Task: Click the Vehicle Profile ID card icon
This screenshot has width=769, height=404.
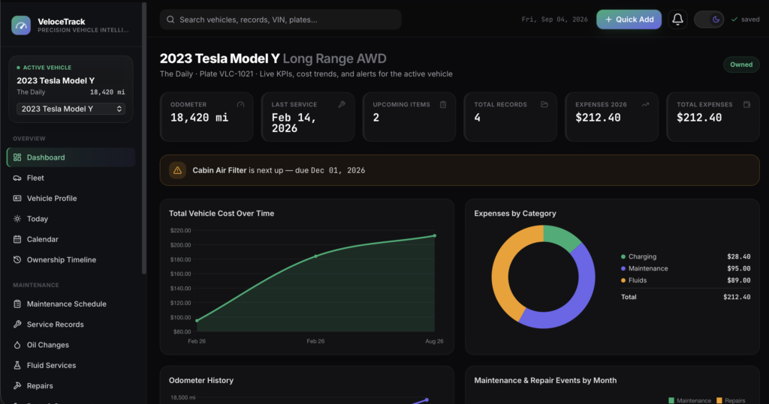Action: (17, 199)
